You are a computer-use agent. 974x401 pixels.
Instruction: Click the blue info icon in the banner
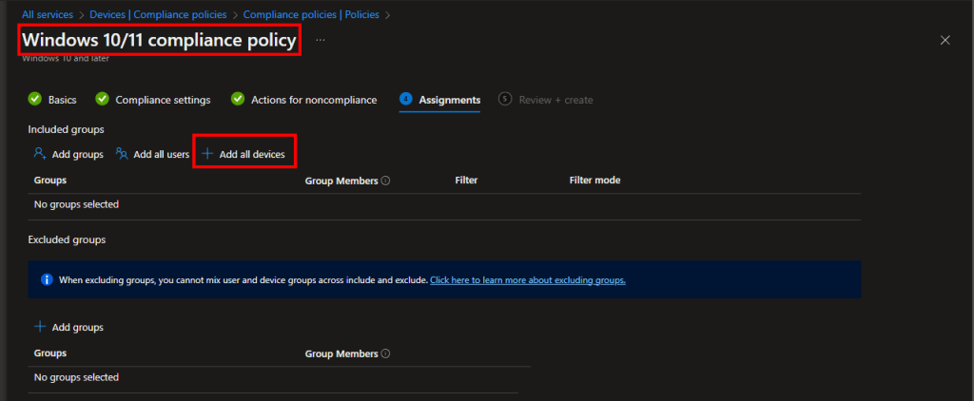coord(46,280)
